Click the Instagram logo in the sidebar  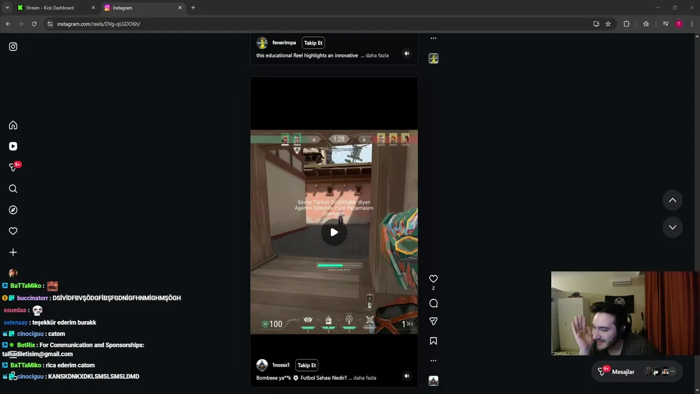13,47
